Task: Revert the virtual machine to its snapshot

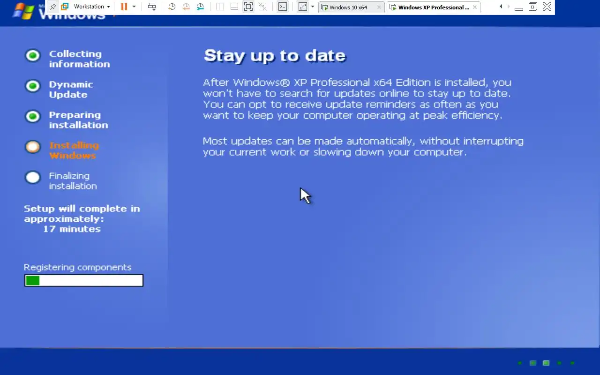Action: point(186,7)
